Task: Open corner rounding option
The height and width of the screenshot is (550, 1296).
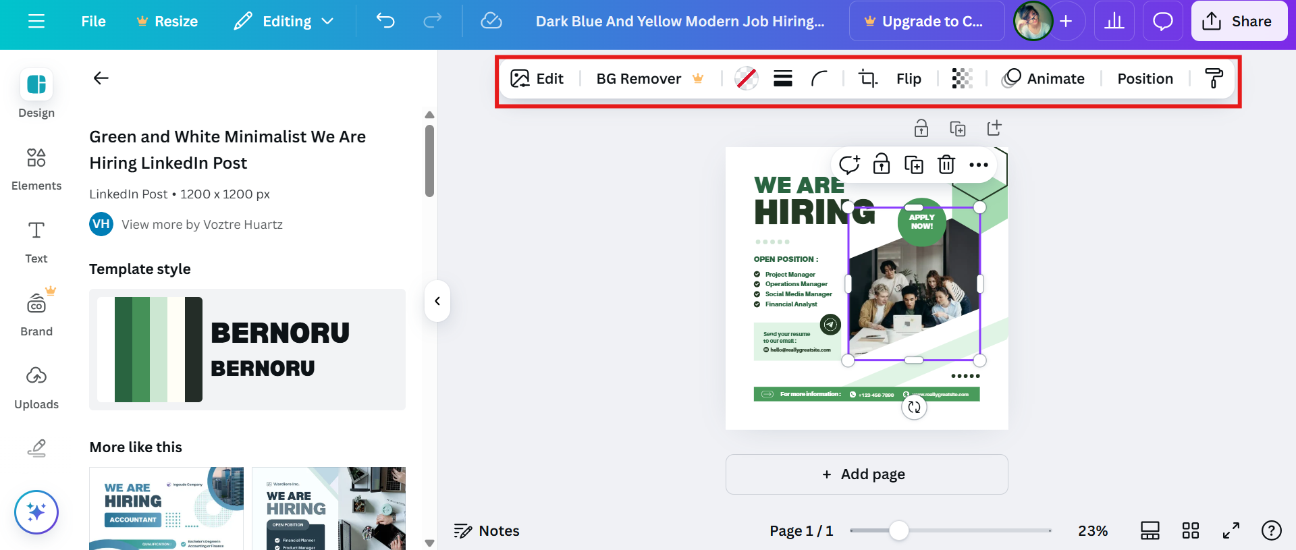Action: pos(819,79)
